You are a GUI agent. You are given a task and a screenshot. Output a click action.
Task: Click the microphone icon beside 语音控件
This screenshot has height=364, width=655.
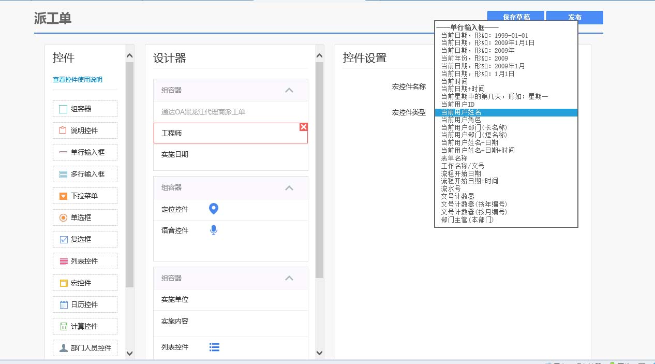(214, 230)
